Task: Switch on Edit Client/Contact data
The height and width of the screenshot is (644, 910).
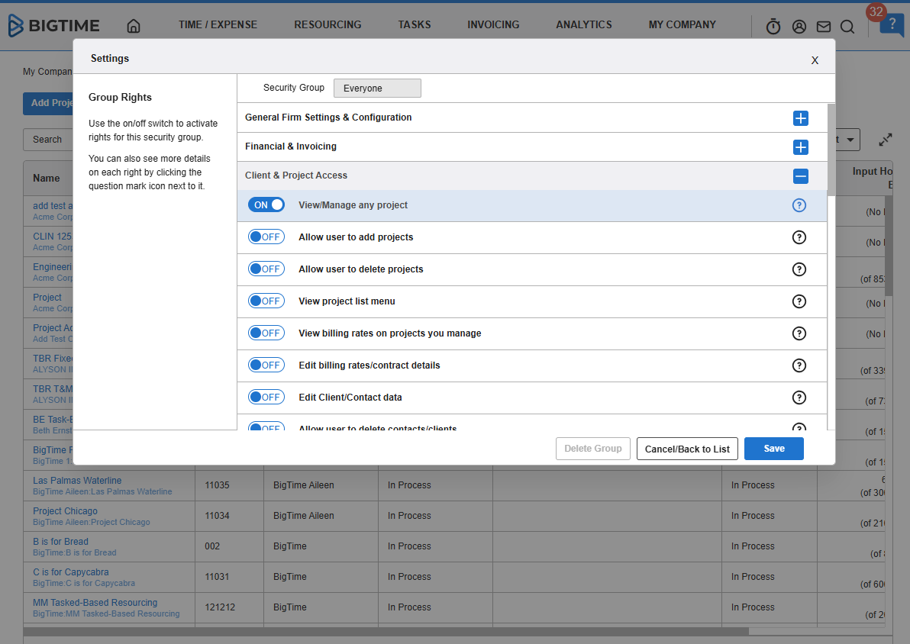Action: (x=266, y=397)
